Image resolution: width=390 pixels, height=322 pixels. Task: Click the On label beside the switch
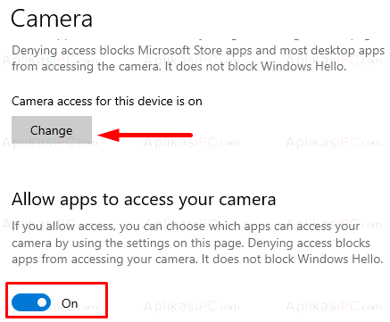[70, 303]
